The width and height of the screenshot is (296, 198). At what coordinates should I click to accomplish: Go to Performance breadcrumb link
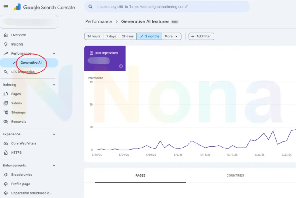(x=99, y=21)
